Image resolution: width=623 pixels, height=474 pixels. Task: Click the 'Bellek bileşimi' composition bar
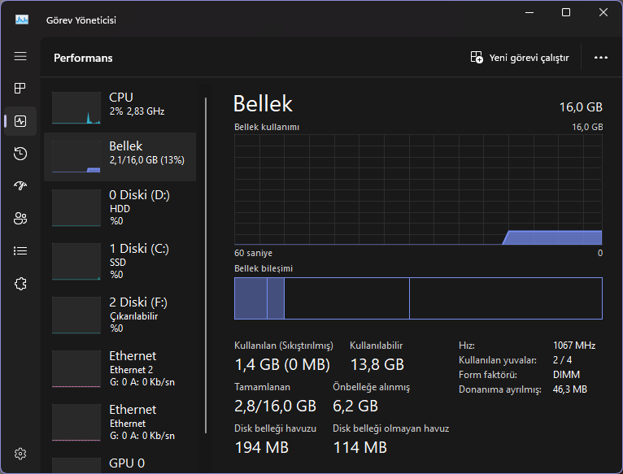coord(418,298)
